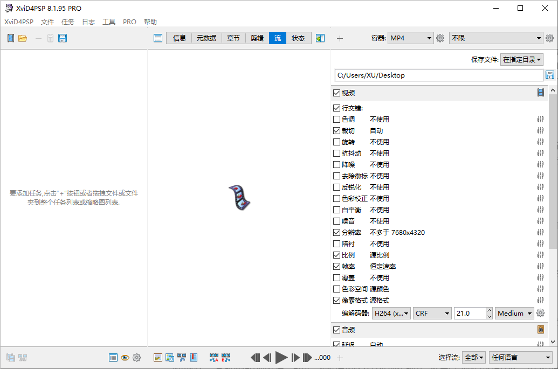Click the save frame as image icon
This screenshot has width=558, height=369.
169,357
